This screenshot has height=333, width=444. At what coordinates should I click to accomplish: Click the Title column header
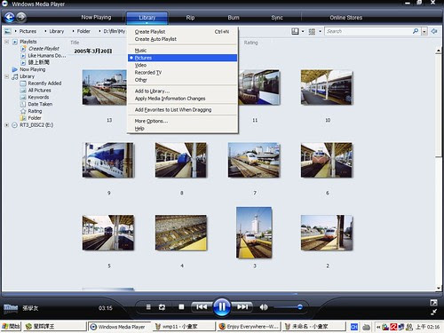[75, 43]
